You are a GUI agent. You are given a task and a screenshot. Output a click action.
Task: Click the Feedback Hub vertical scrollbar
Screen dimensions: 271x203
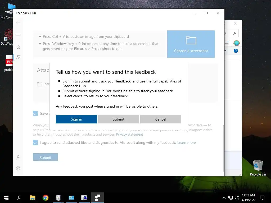223,148
